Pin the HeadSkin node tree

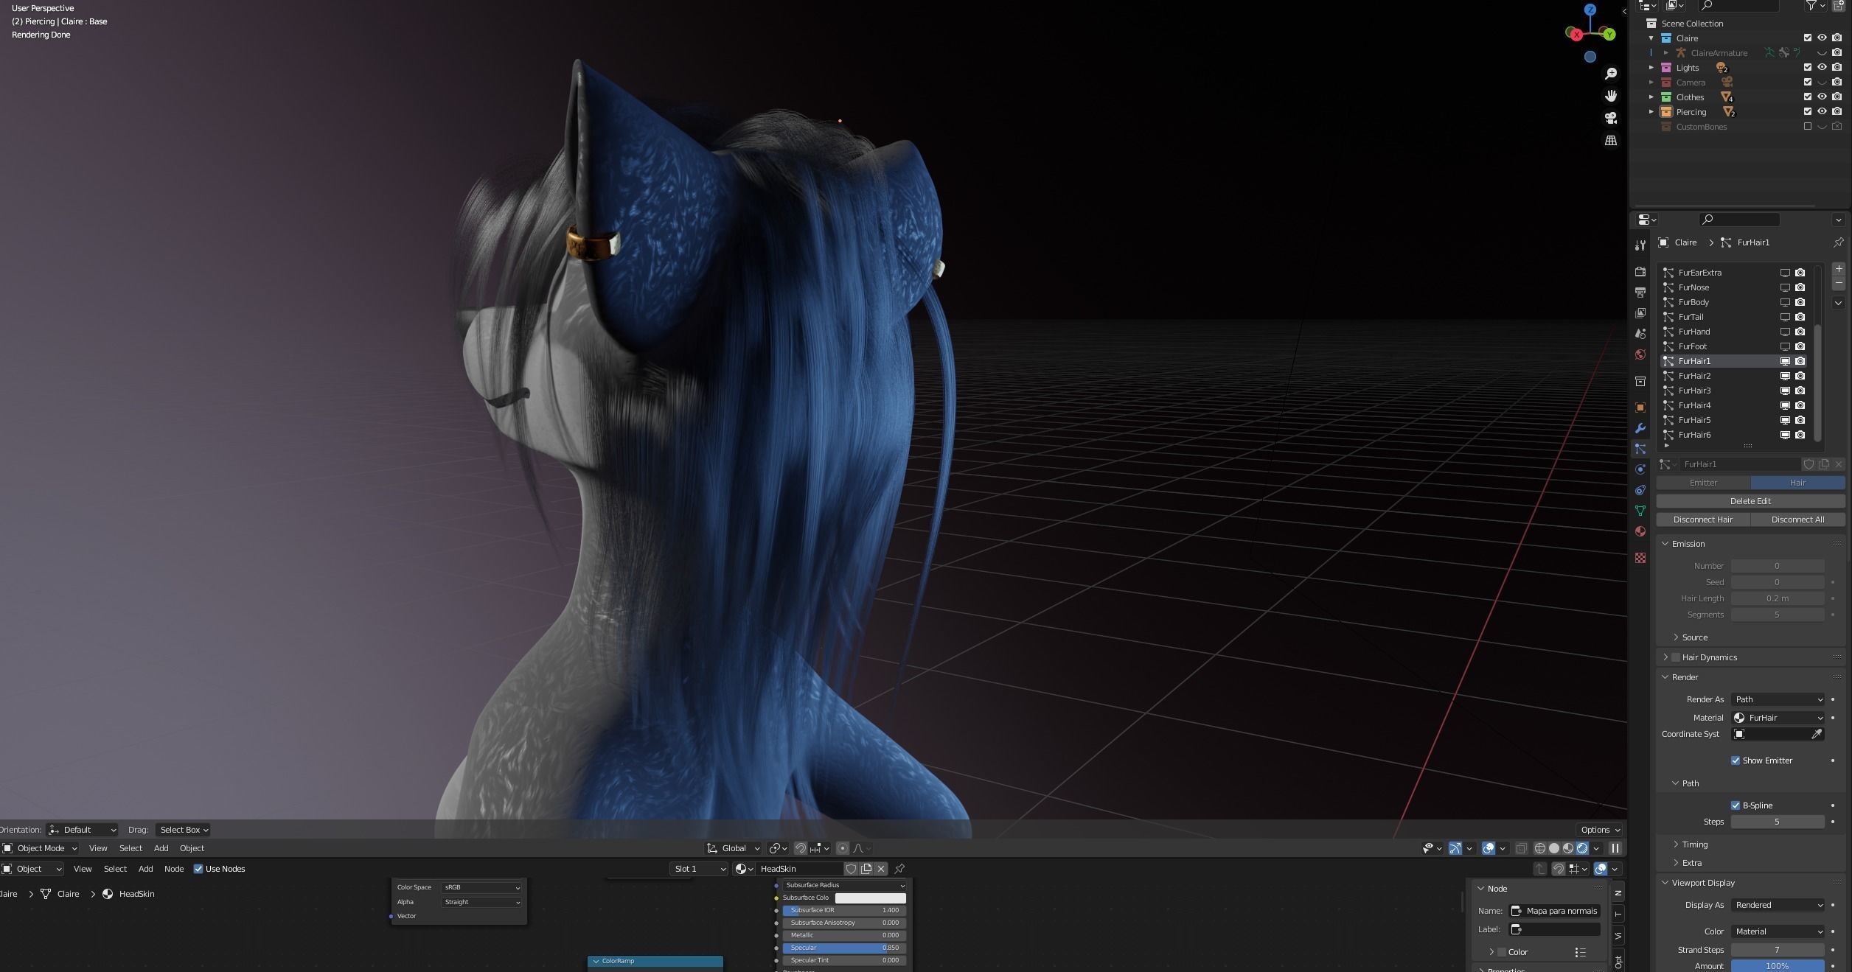point(899,869)
